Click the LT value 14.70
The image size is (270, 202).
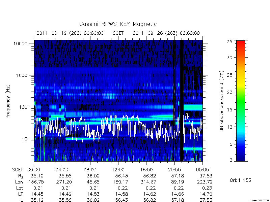point(206,194)
